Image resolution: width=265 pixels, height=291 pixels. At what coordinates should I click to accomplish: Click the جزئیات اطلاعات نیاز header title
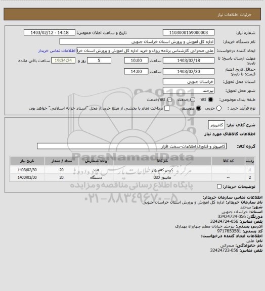[x=235, y=15]
